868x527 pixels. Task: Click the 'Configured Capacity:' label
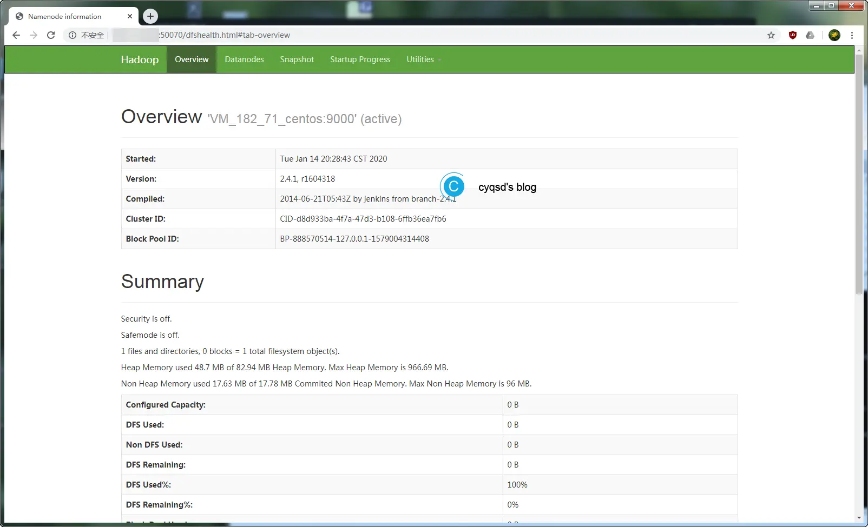(x=166, y=405)
